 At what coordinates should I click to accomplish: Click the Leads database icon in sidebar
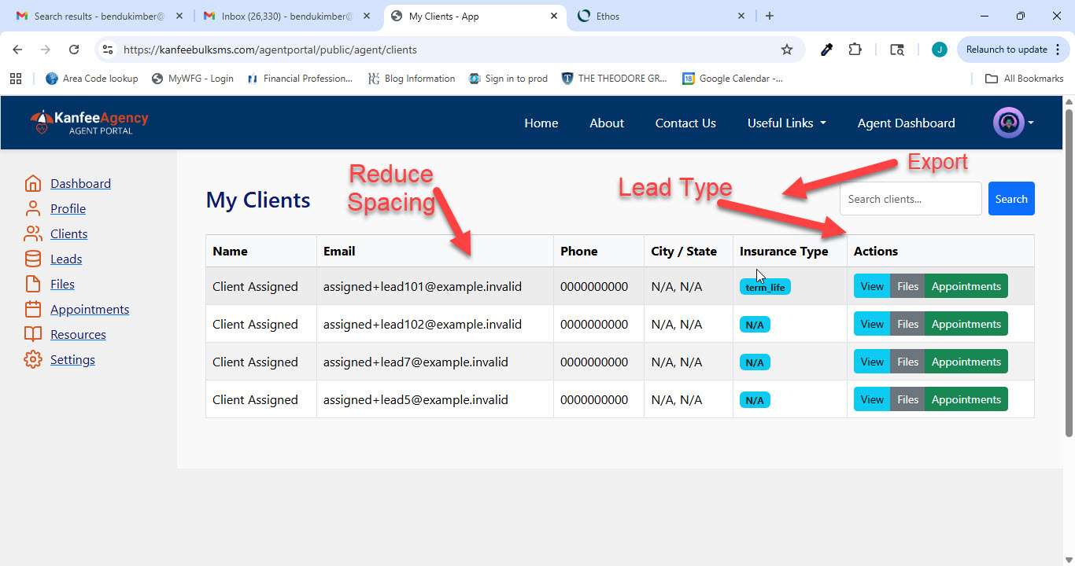pyautogui.click(x=32, y=259)
